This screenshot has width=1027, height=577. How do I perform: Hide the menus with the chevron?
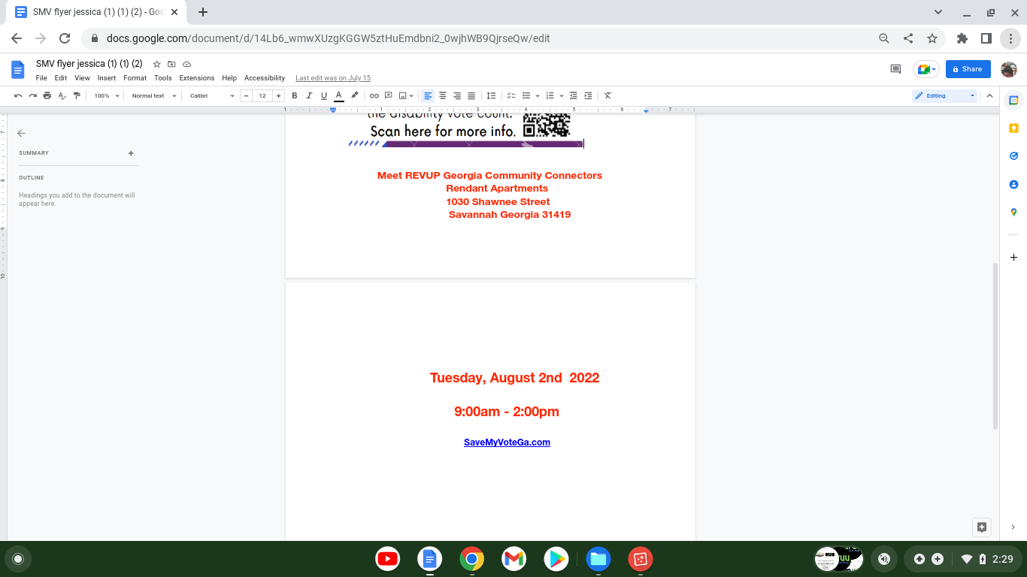[x=990, y=95]
